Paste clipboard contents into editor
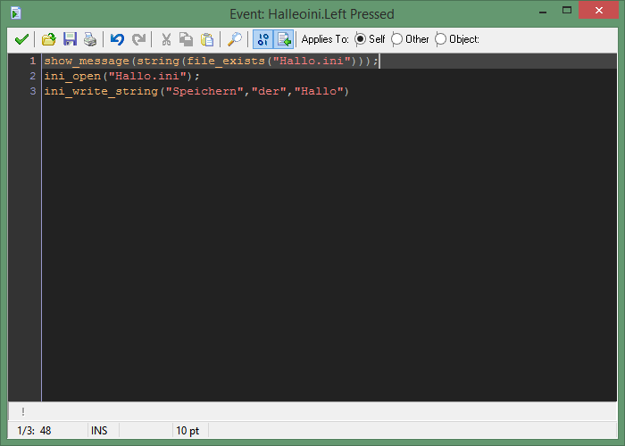 207,39
